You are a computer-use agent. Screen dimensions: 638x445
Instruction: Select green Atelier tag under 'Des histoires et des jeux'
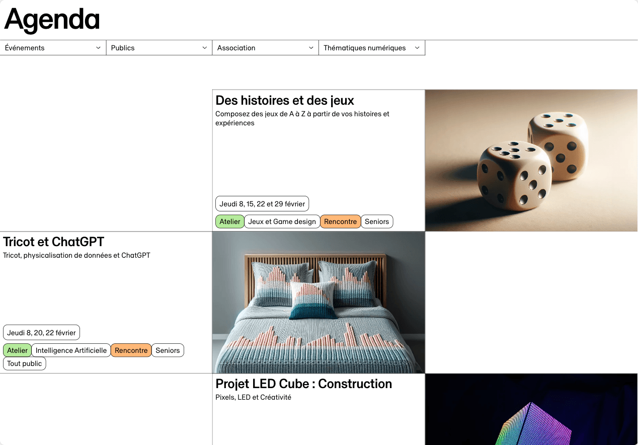coord(230,221)
